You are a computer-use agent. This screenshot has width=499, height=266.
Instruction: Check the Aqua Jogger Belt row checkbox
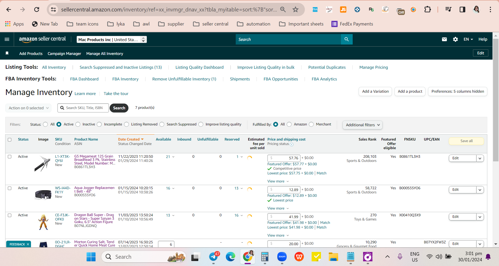[x=10, y=188]
